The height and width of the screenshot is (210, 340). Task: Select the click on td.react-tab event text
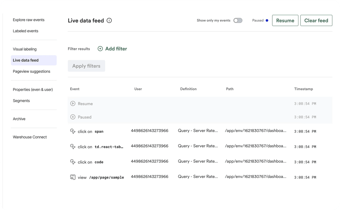[x=101, y=147]
